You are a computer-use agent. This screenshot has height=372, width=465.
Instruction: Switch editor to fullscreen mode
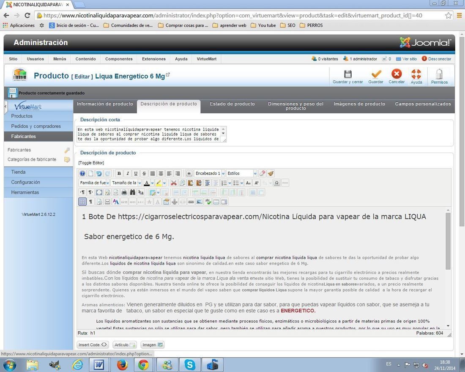pyautogui.click(x=99, y=192)
